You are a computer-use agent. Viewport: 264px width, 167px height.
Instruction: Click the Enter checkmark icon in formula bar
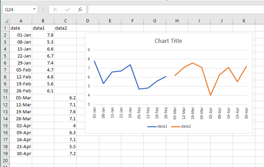point(68,9)
